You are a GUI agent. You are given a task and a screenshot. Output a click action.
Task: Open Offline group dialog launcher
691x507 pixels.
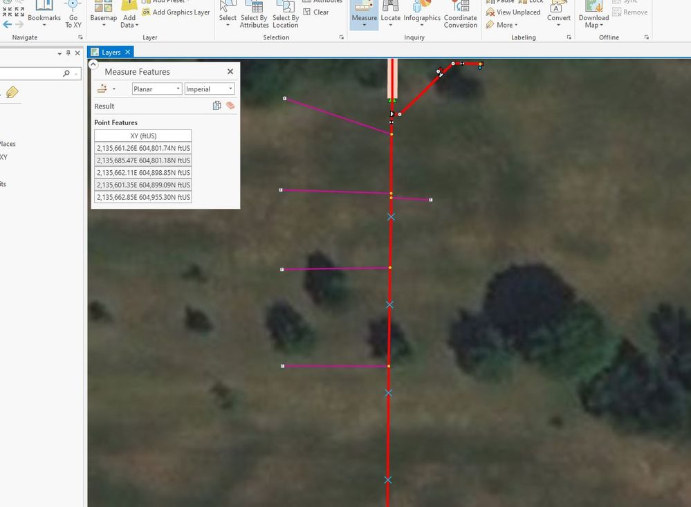tap(647, 37)
